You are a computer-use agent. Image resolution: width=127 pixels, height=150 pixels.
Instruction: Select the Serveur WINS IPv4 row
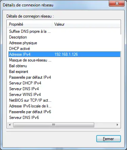click(64, 95)
